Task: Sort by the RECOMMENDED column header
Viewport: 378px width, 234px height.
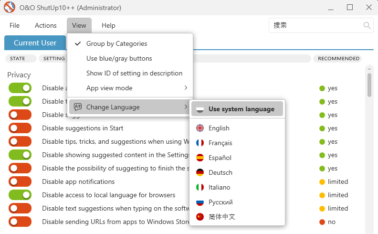Action: [338, 59]
